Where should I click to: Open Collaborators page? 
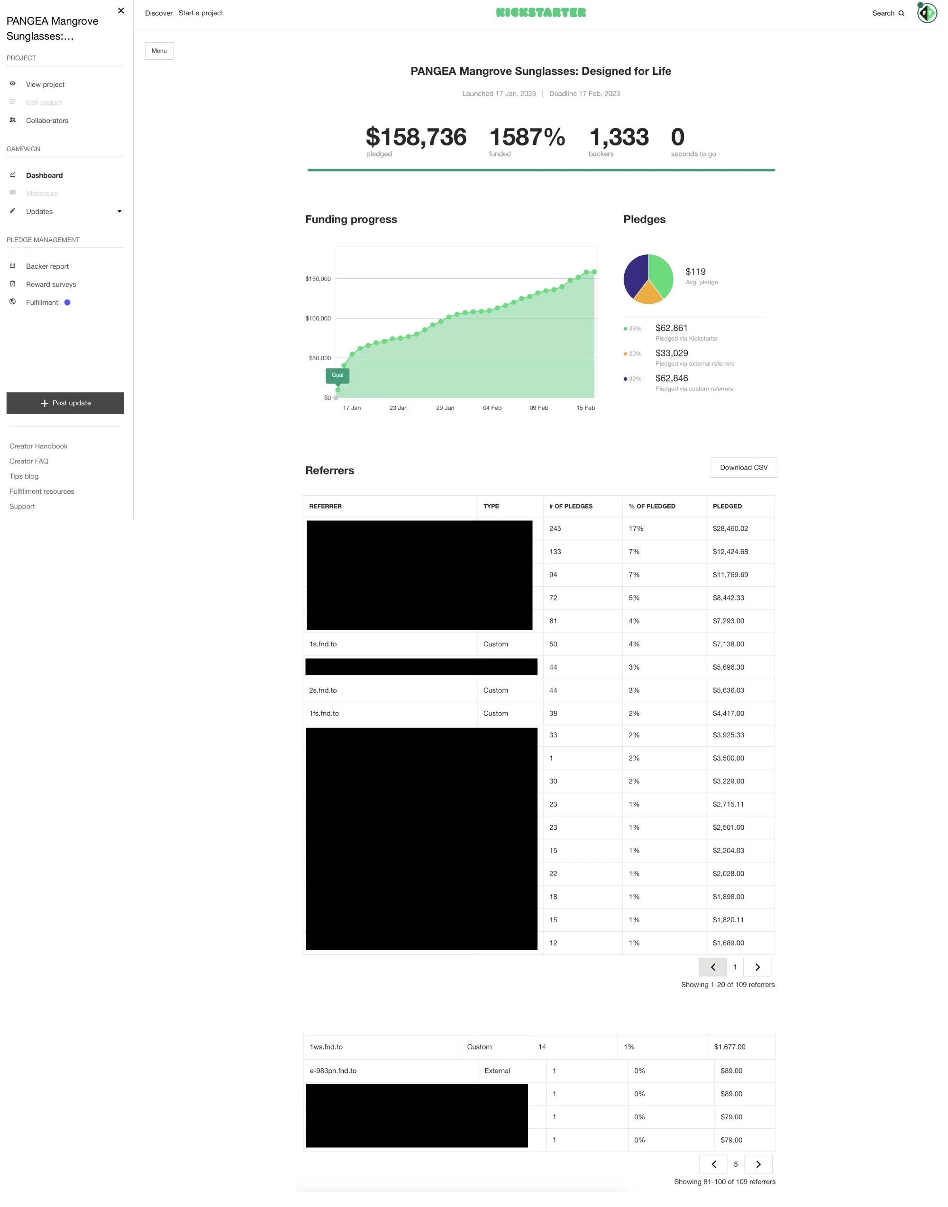47,120
